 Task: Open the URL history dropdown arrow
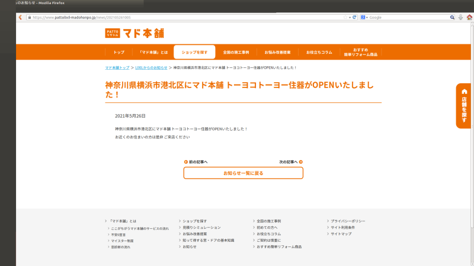coord(350,18)
